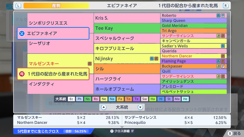
Task: Select ハーツクライ in the pedigree
Action: (127, 79)
